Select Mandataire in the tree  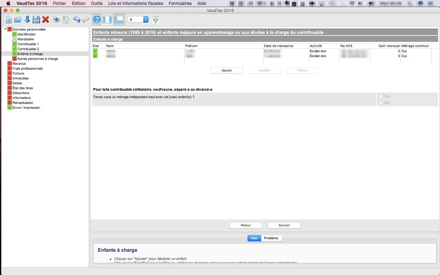(26, 39)
